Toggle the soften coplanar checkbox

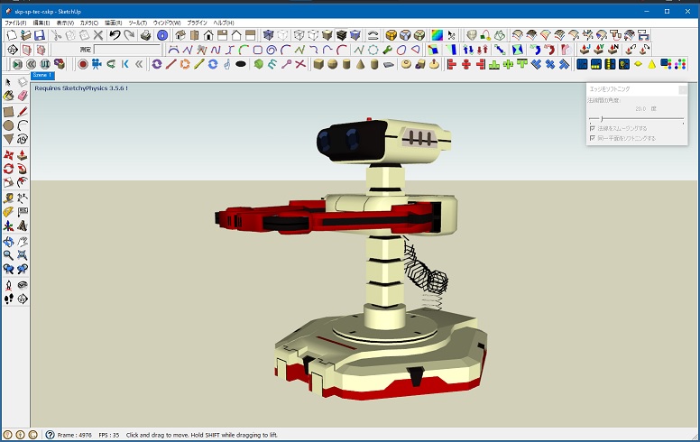[592, 138]
